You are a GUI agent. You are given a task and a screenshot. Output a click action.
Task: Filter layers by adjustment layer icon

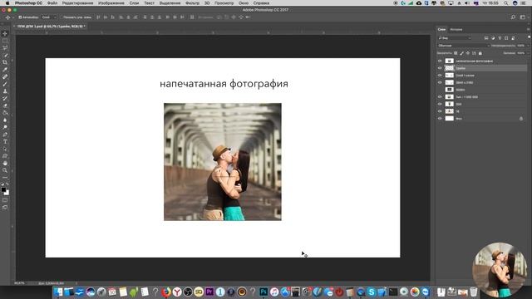[x=493, y=38]
